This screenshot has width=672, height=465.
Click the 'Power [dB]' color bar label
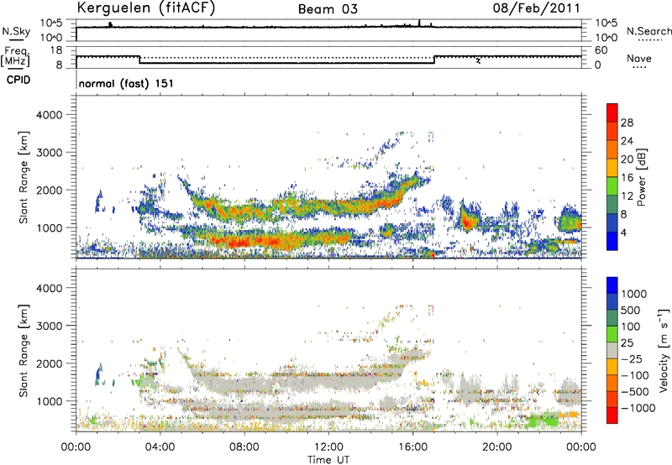tap(642, 177)
